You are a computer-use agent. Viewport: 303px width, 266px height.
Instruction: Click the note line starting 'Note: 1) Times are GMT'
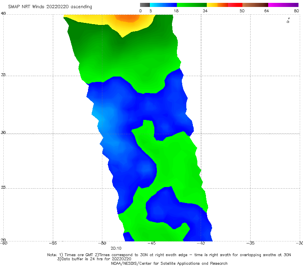[x=169, y=255]
